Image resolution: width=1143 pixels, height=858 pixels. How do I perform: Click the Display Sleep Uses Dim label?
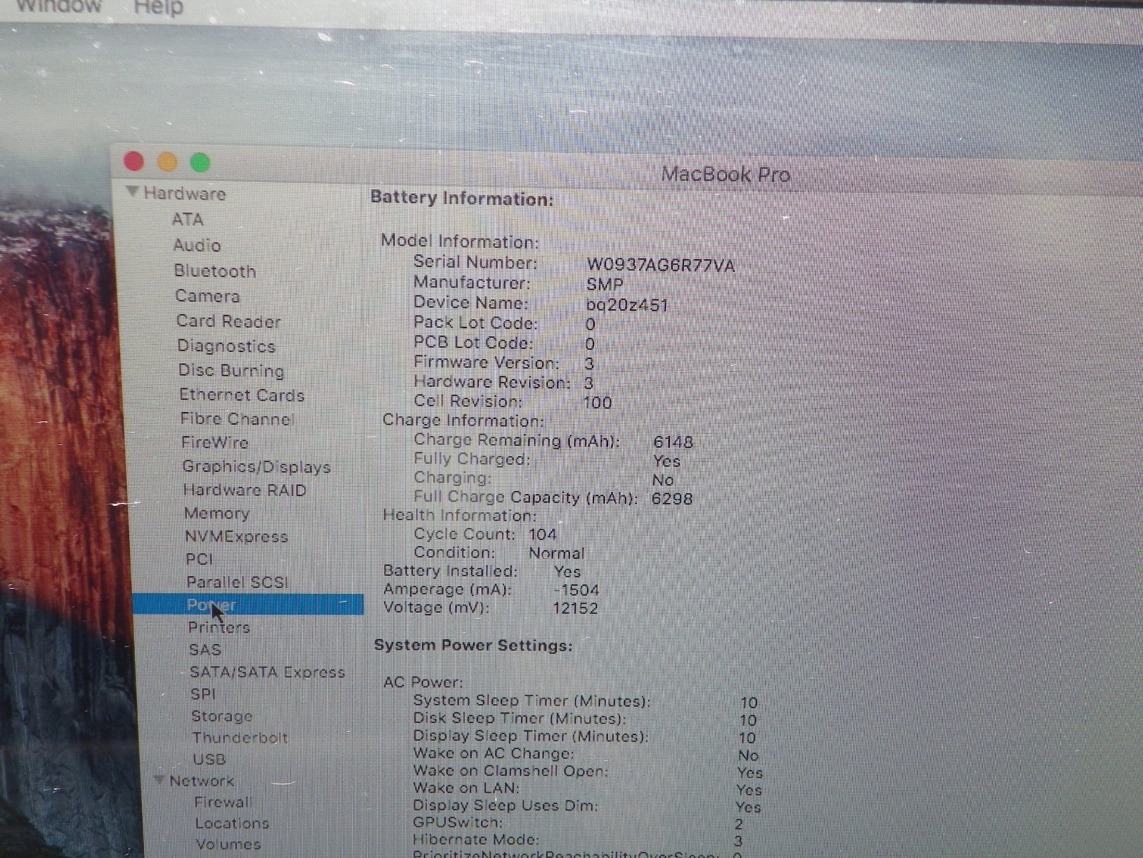(505, 805)
